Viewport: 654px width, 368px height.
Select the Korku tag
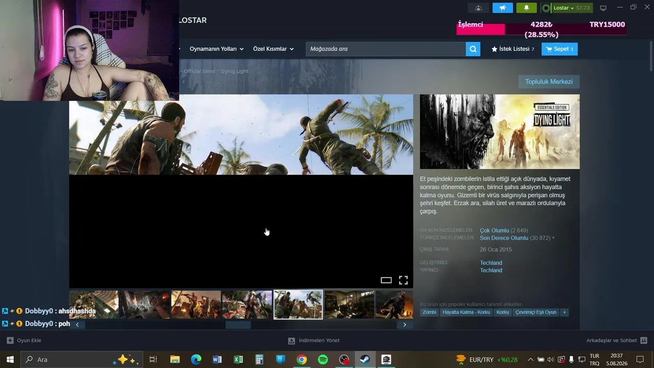[x=503, y=312]
